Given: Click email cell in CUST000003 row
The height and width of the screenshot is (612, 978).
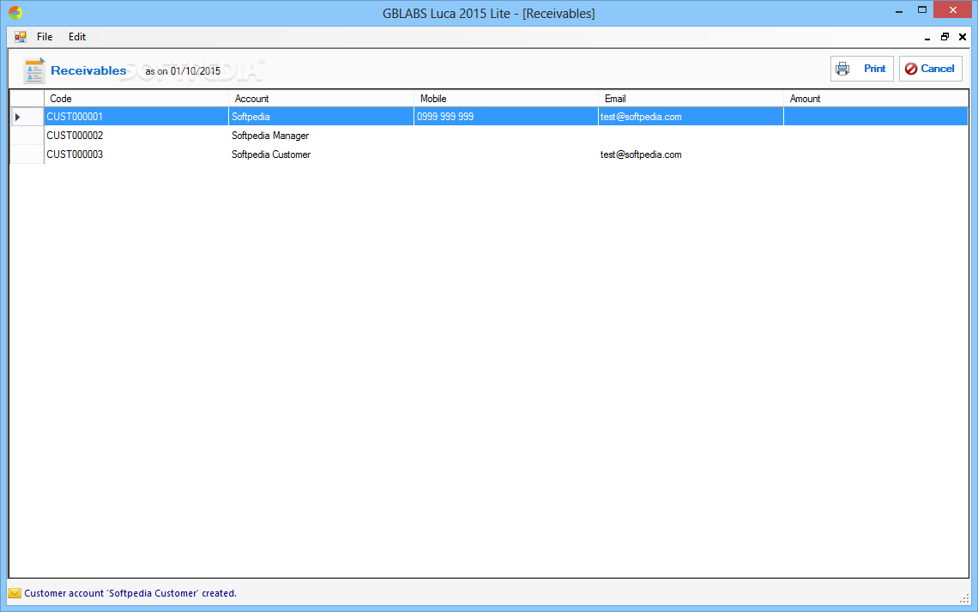Looking at the screenshot, I should coord(691,155).
